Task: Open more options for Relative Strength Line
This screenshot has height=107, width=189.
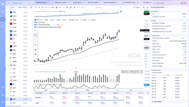Action: coord(67,12)
